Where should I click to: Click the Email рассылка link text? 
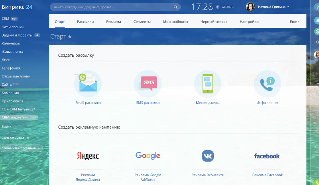(88, 103)
